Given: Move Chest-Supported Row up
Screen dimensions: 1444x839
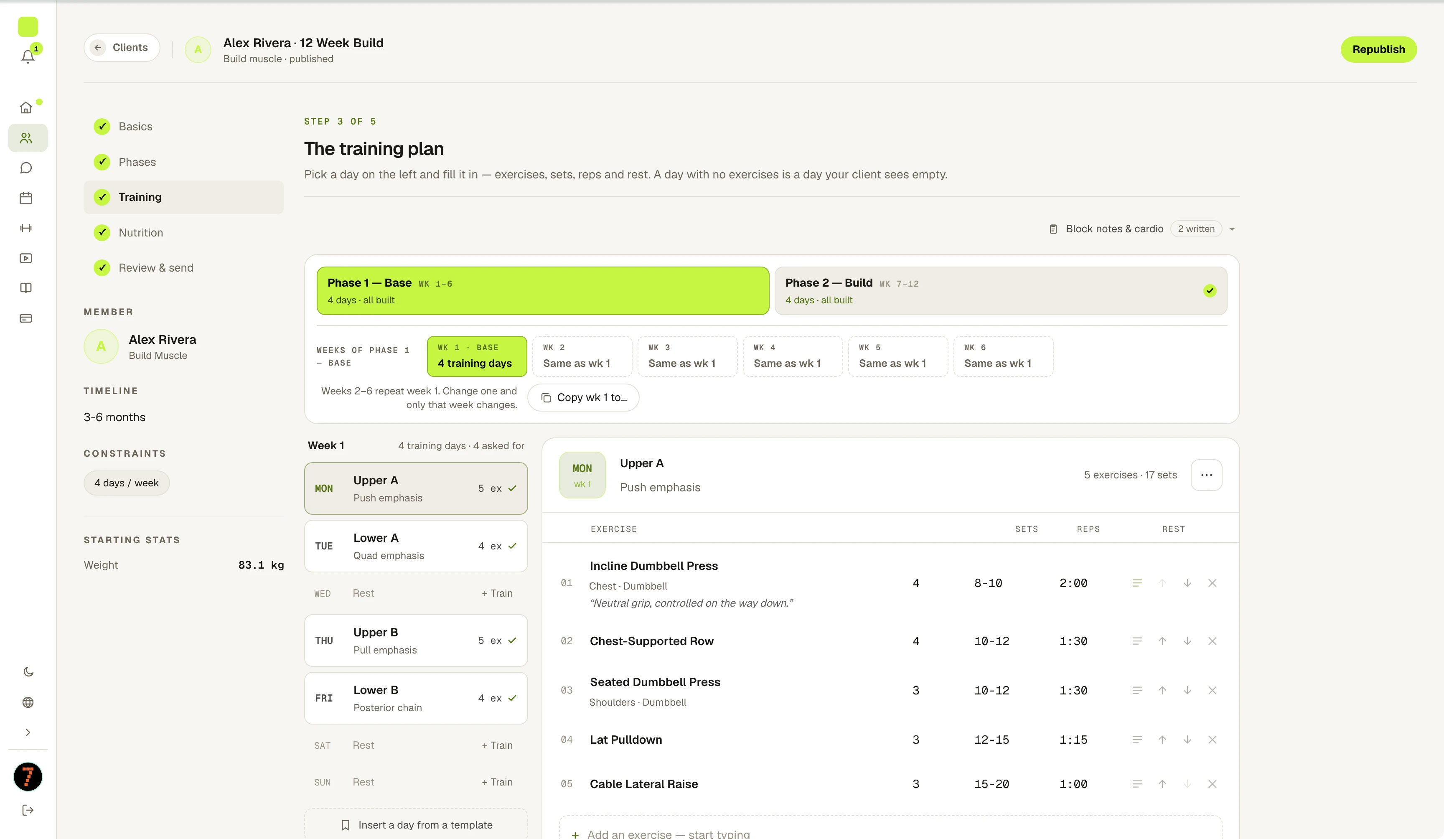Looking at the screenshot, I should click(x=1162, y=641).
